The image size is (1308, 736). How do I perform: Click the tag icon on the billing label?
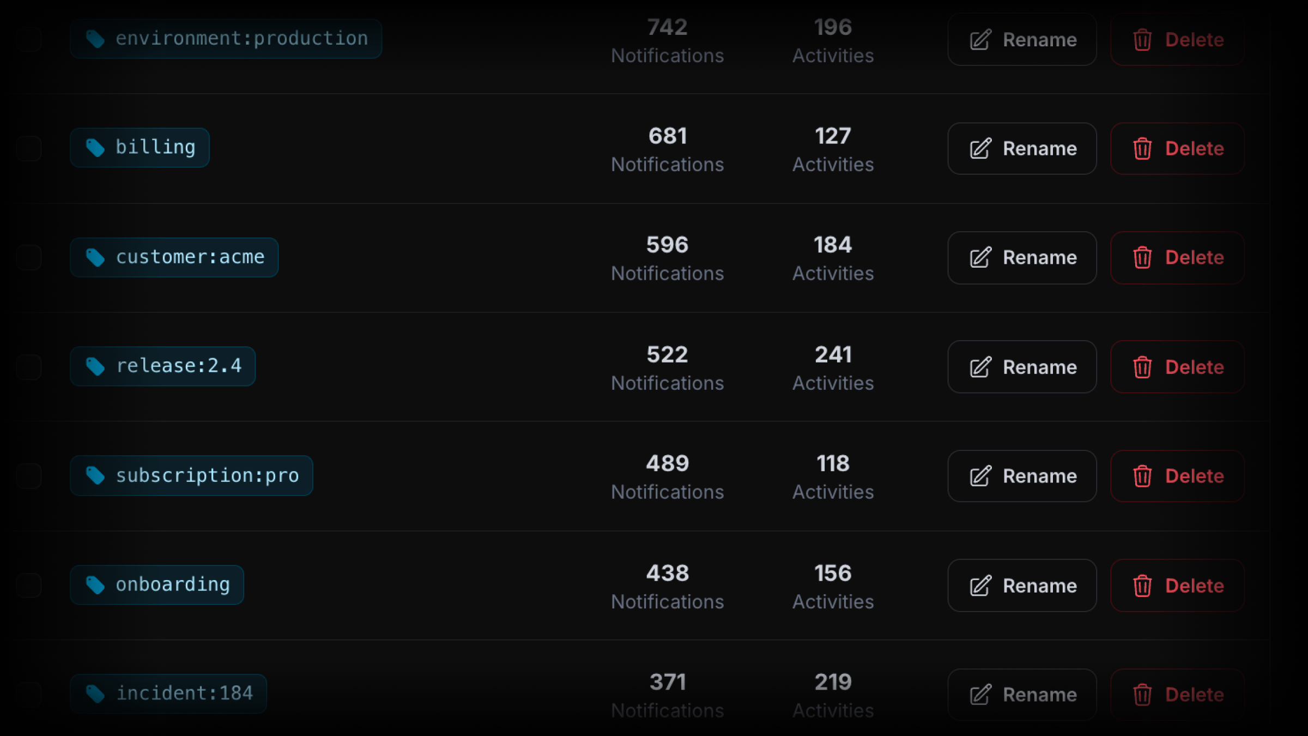point(95,148)
